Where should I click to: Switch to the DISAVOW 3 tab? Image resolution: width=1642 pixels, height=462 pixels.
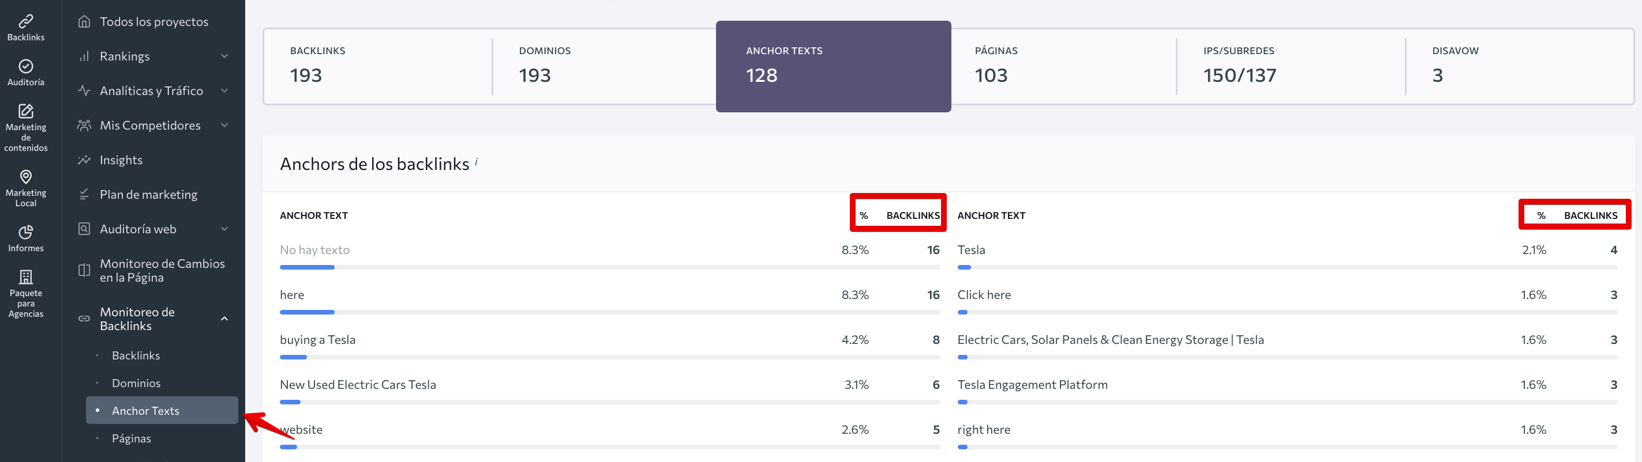pyautogui.click(x=1520, y=66)
